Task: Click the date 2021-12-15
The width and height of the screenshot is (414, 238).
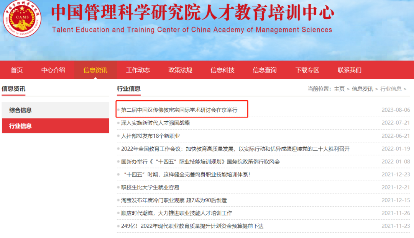Action: (396, 201)
